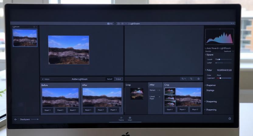This screenshot has height=136, width=253.
Task: Click the third button under right Crop image
Action: coord(195,110)
